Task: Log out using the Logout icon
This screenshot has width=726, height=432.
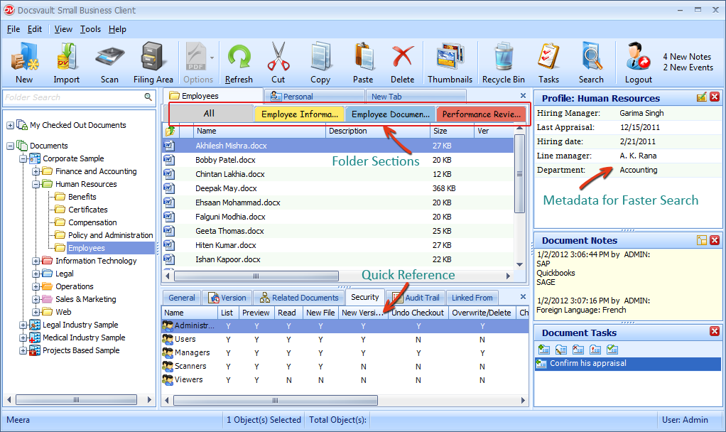Action: (639, 63)
